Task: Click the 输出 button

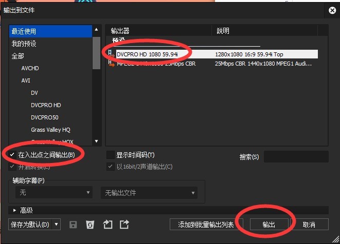Action: (x=269, y=225)
